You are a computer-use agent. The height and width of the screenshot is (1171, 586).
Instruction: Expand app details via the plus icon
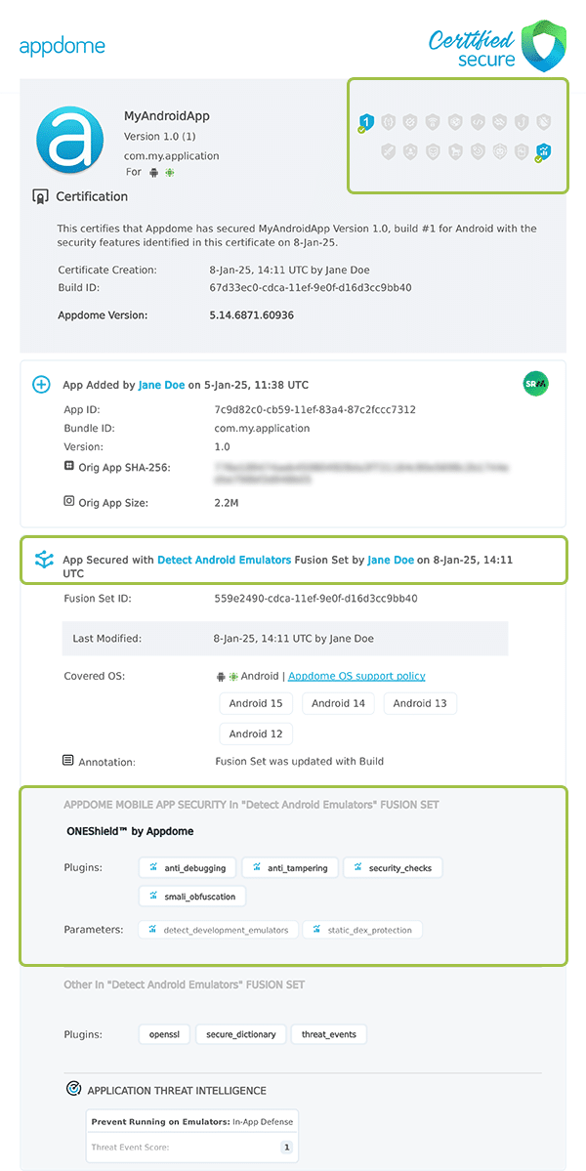coord(41,385)
